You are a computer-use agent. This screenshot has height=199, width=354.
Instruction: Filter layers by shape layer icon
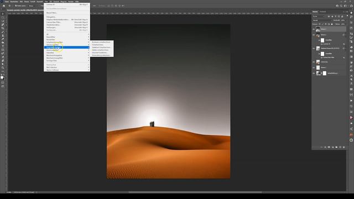pos(339,16)
